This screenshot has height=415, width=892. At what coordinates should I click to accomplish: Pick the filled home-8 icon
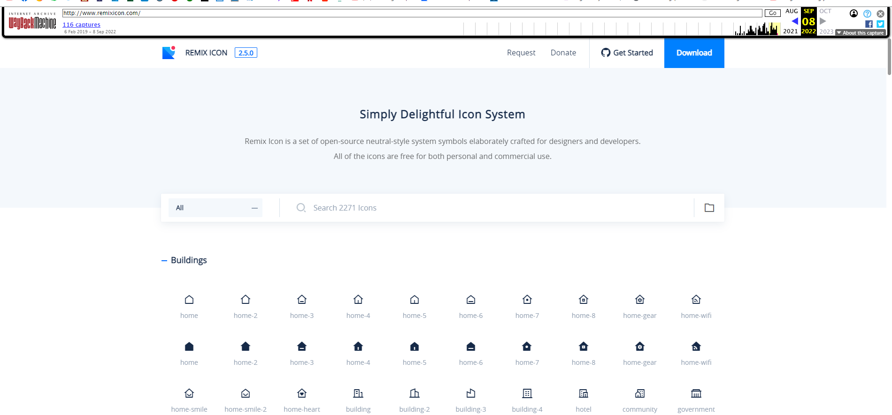tap(584, 347)
